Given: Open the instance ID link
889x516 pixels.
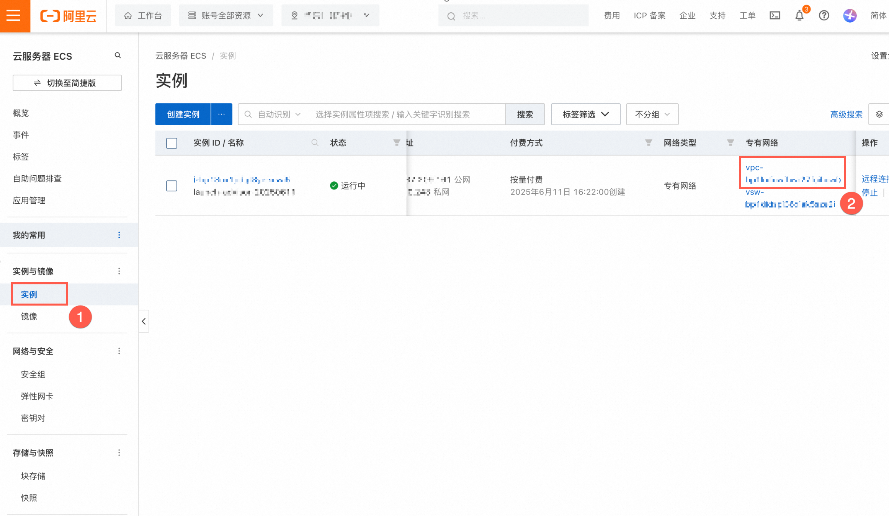Looking at the screenshot, I should point(242,180).
